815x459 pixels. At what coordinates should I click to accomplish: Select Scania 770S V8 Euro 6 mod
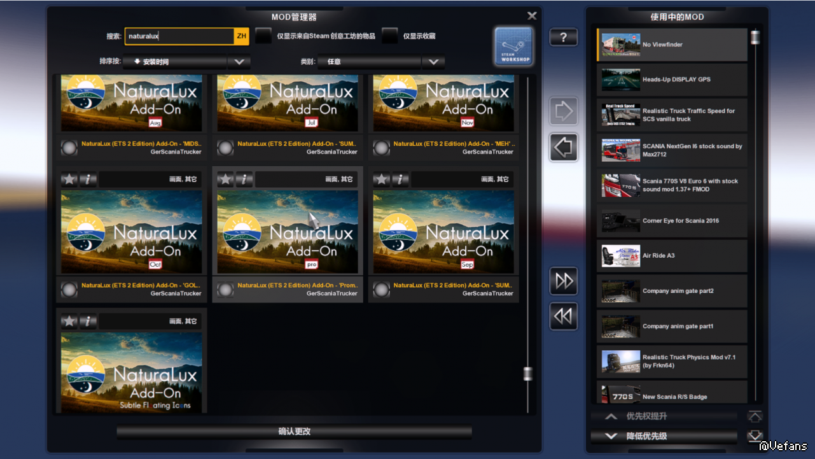(x=672, y=185)
